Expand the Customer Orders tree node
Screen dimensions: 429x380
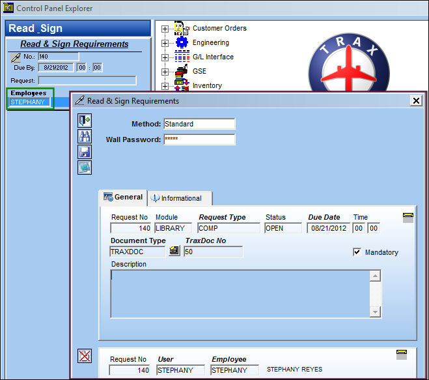(x=165, y=29)
